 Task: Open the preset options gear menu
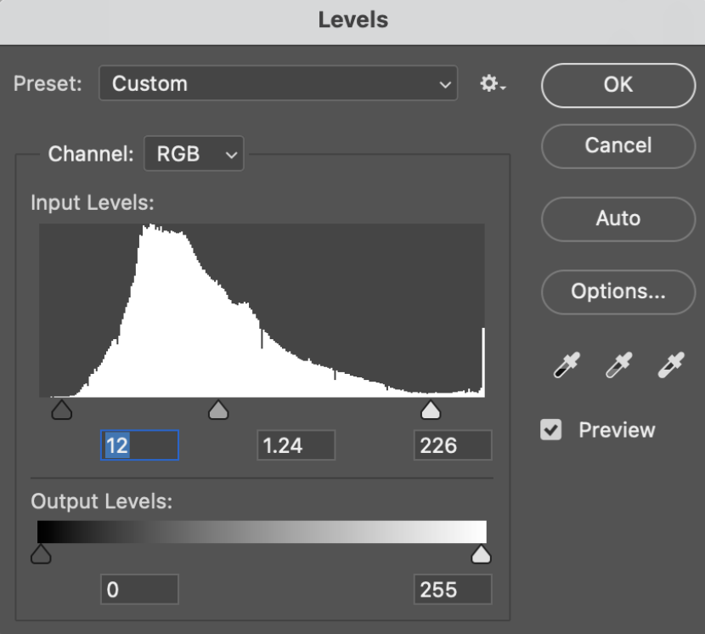tap(493, 83)
